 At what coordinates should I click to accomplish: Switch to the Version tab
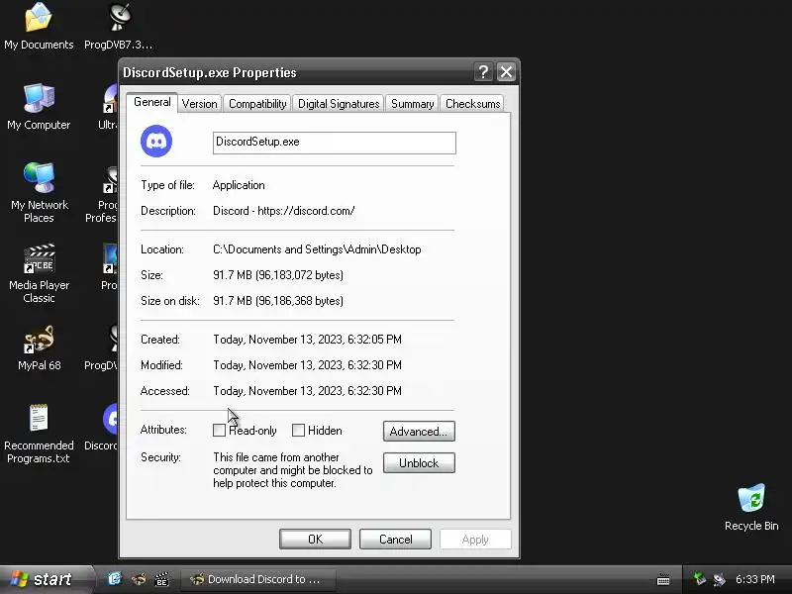click(x=200, y=104)
